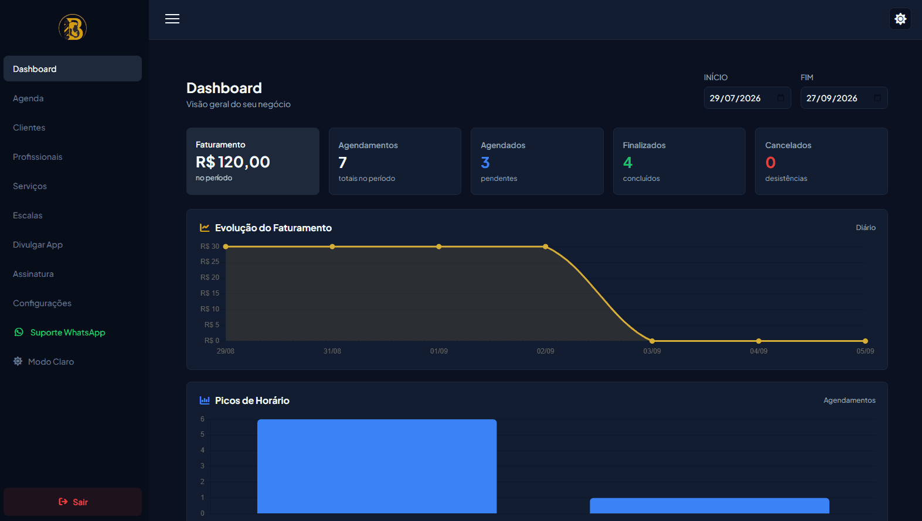Click the Sair logout button
Image resolution: width=922 pixels, height=521 pixels.
point(73,502)
